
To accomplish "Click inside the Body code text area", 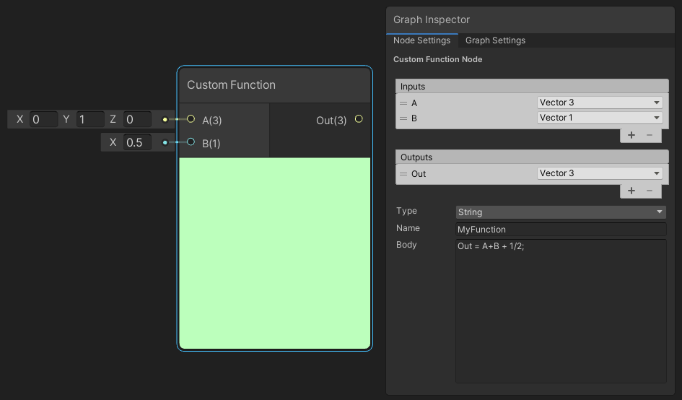I will 560,310.
